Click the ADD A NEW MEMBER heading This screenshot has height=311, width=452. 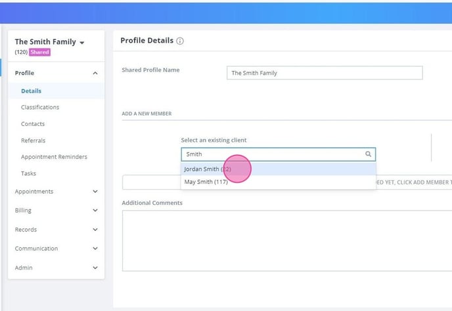click(147, 114)
